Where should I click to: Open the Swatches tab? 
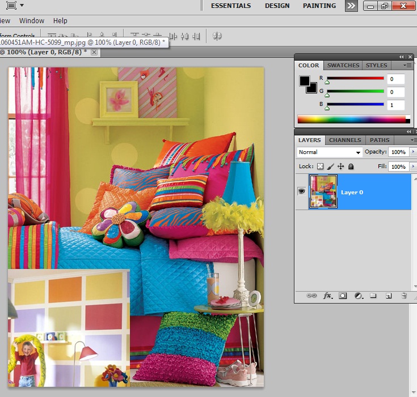pos(343,65)
